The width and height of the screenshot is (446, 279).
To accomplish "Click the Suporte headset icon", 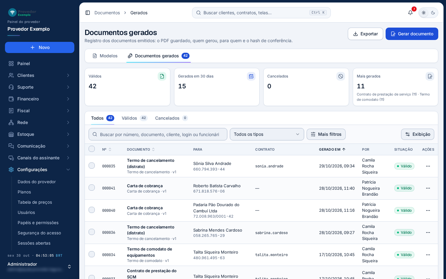I will pos(11,87).
